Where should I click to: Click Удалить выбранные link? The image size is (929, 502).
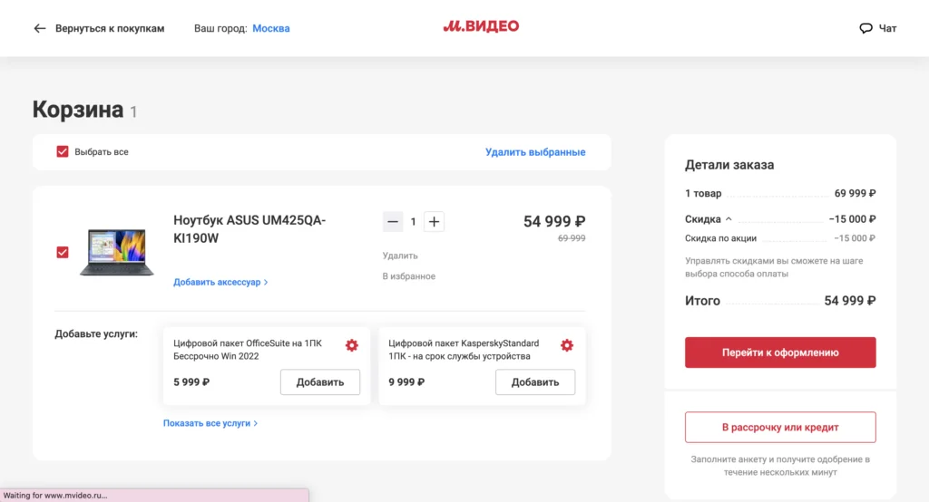click(535, 152)
